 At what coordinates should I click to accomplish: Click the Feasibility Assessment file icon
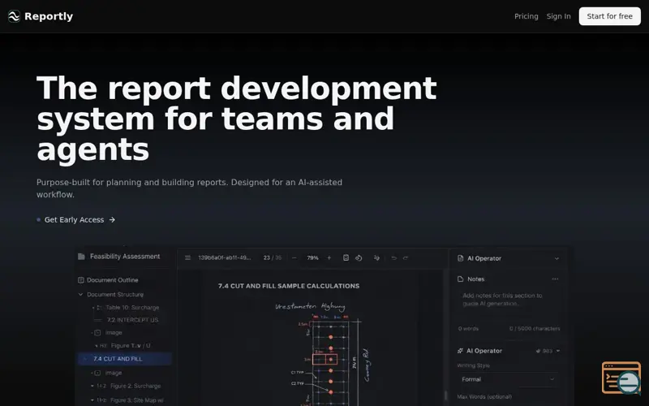click(x=82, y=257)
